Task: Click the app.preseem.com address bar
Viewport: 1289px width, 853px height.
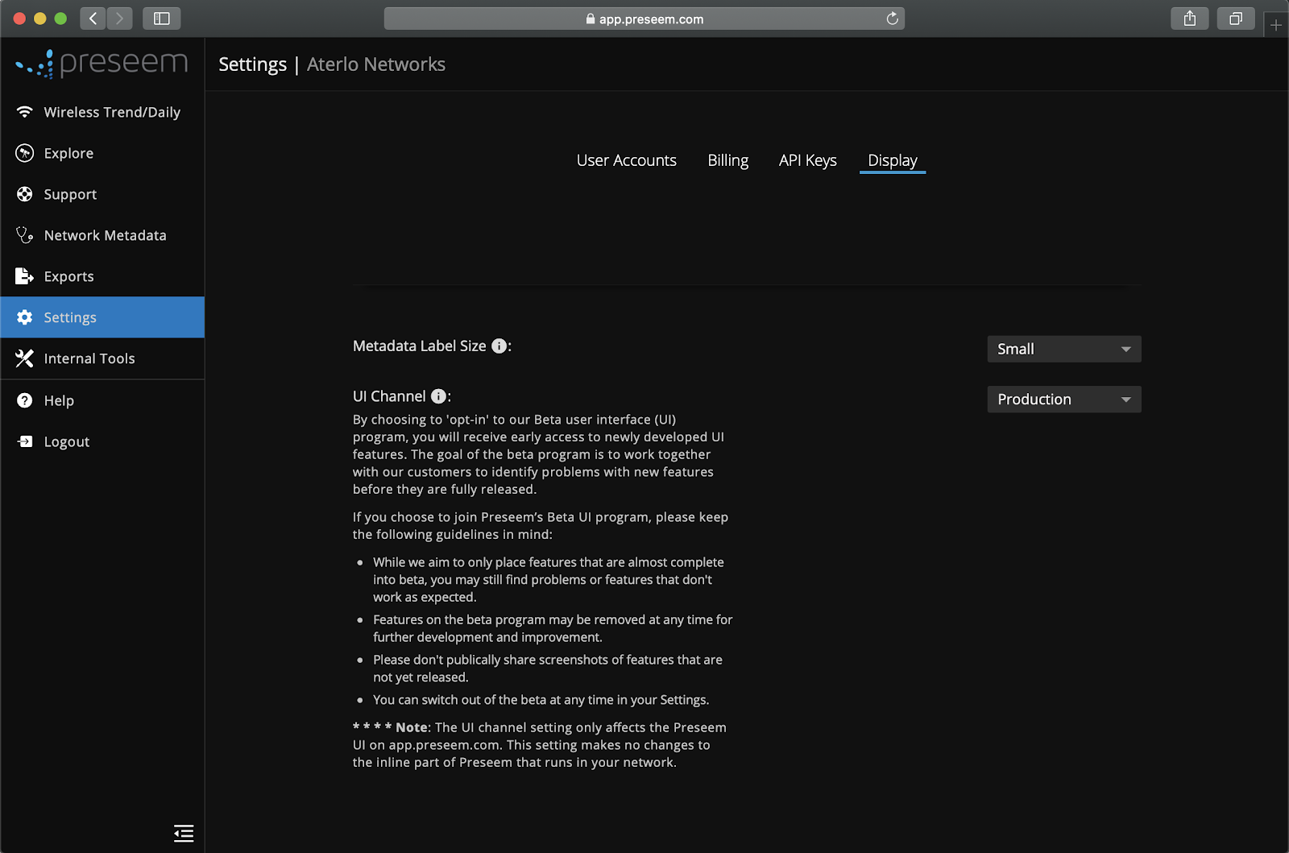Action: pos(644,19)
